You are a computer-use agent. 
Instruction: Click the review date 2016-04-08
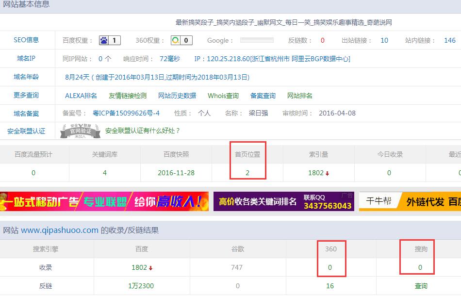pos(337,113)
